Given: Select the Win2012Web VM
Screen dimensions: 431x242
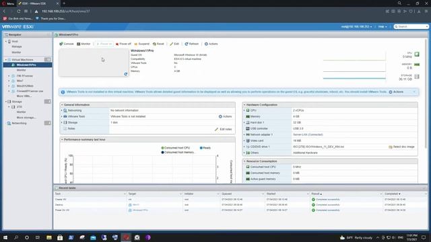Looking at the screenshot, I should (x=25, y=86).
